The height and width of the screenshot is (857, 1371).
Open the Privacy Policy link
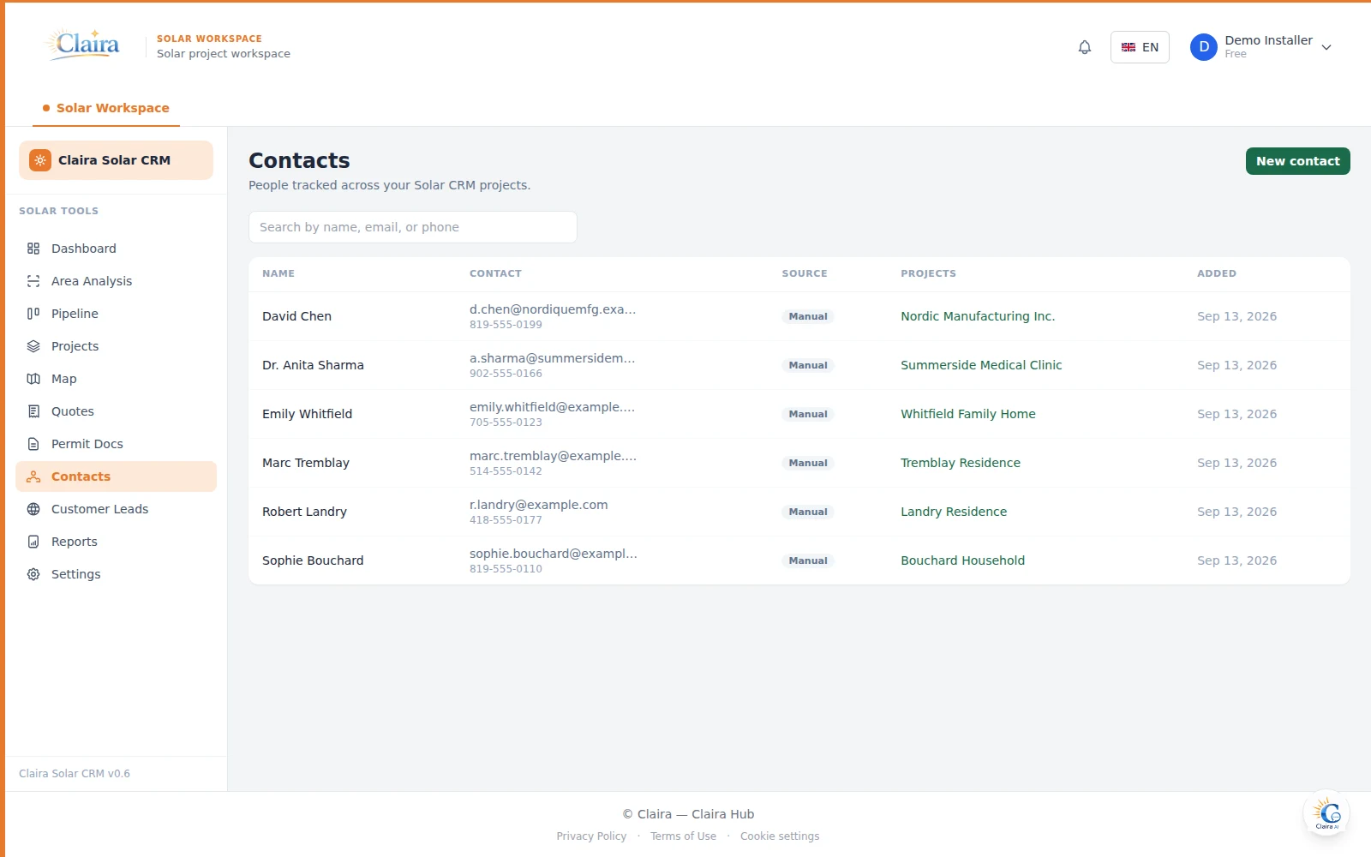coord(591,836)
